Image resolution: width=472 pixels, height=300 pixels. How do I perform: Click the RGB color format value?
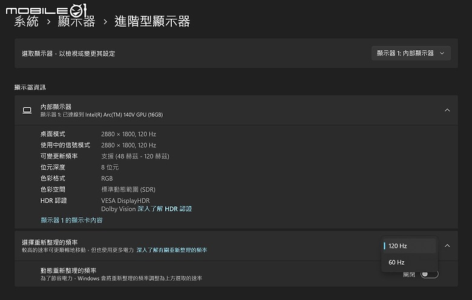(107, 178)
